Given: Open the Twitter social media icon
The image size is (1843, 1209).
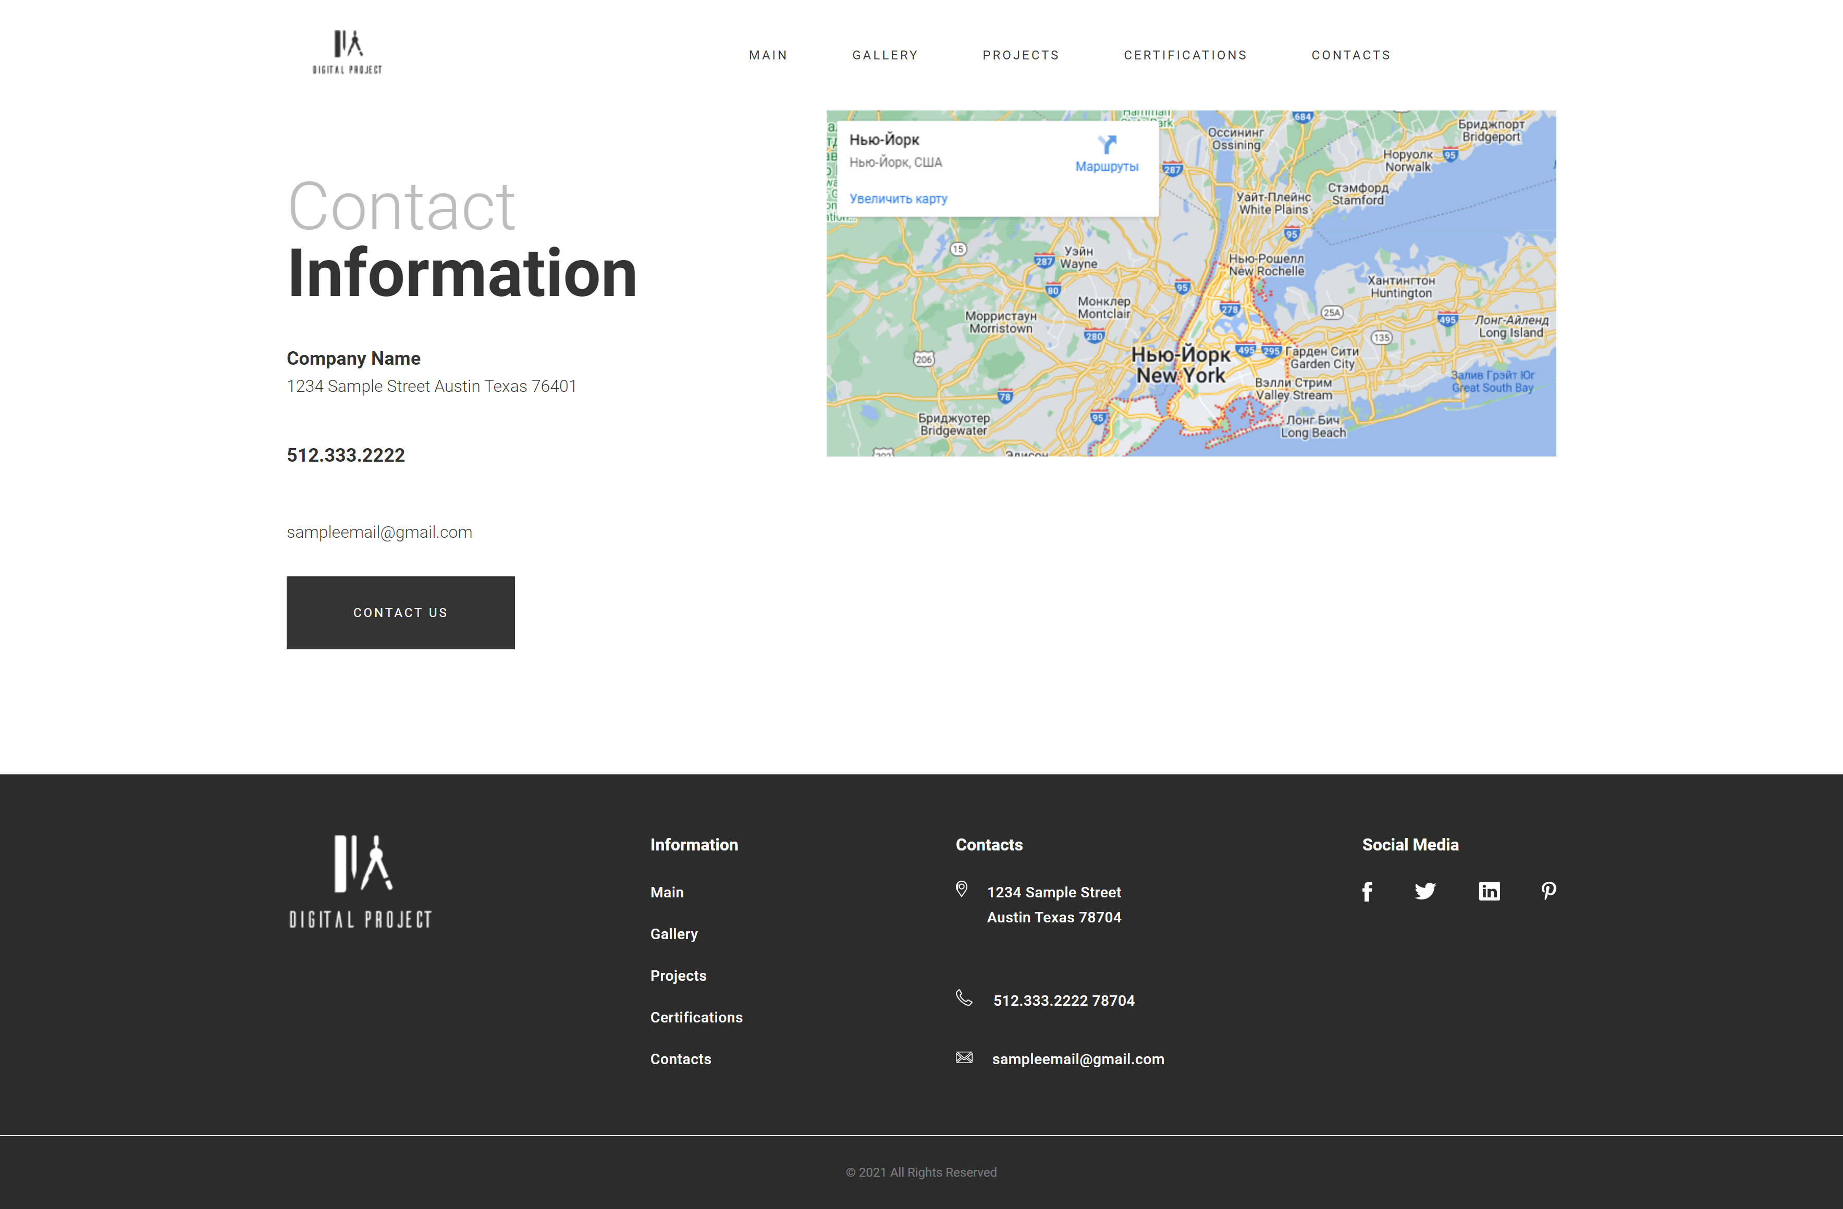Looking at the screenshot, I should click(1425, 892).
